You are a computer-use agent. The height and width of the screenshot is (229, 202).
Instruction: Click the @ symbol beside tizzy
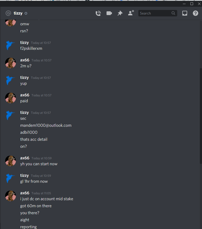tap(8, 13)
